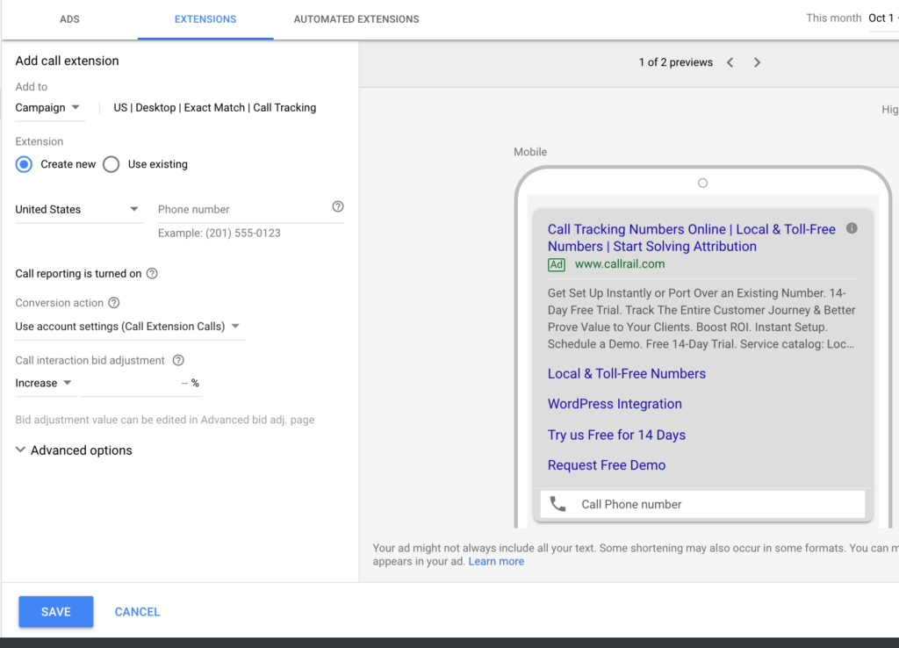Open help for call interaction bid adjustment
This screenshot has width=899, height=648.
pyautogui.click(x=178, y=360)
